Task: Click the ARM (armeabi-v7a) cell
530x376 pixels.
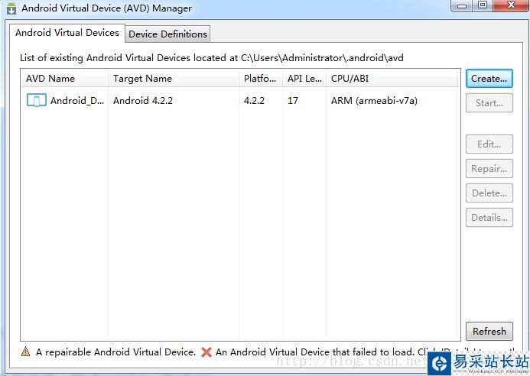Action: [x=374, y=101]
